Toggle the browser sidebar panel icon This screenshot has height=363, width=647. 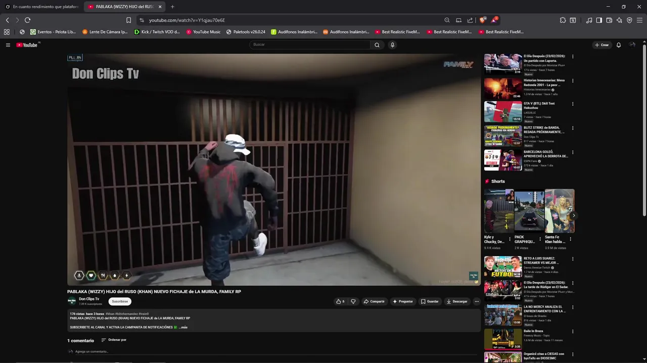[x=599, y=20]
